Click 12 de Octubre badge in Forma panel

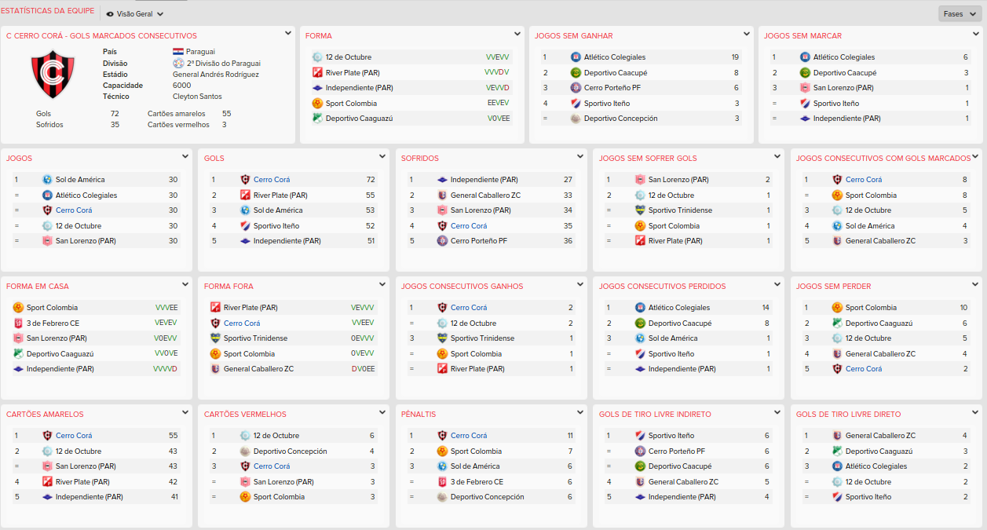tap(317, 57)
